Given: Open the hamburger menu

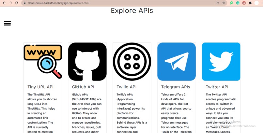Looking at the screenshot, I should pyautogui.click(x=8, y=23).
